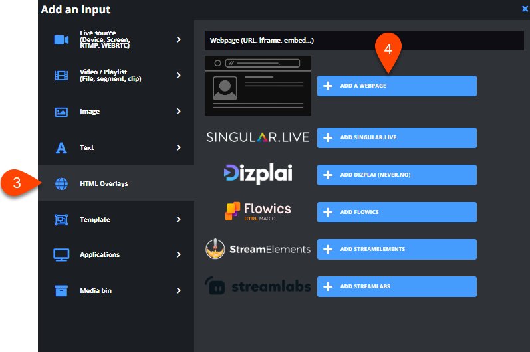Click the HTML Overlays globe icon
The width and height of the screenshot is (530, 352).
[61, 183]
